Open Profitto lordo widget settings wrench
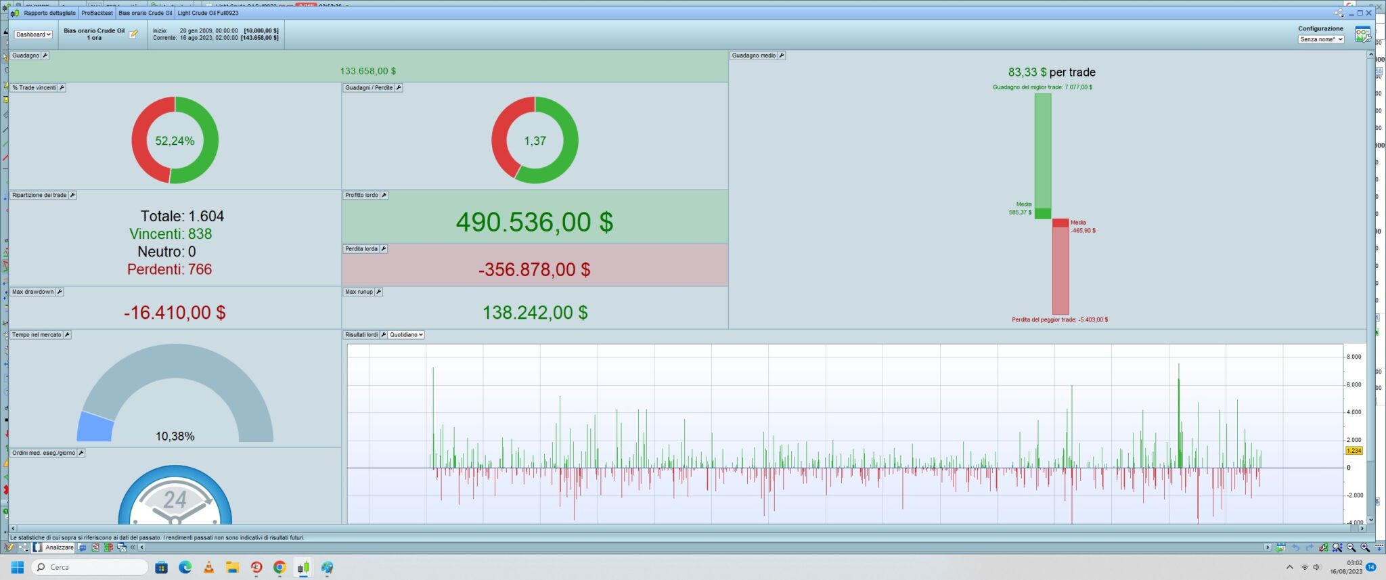Image resolution: width=1386 pixels, height=580 pixels. (384, 195)
